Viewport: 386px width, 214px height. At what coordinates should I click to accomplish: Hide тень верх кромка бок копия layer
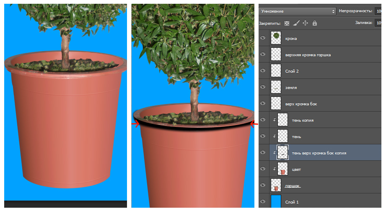pyautogui.click(x=263, y=152)
